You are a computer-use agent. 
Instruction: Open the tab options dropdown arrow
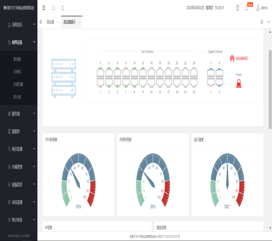(x=268, y=22)
